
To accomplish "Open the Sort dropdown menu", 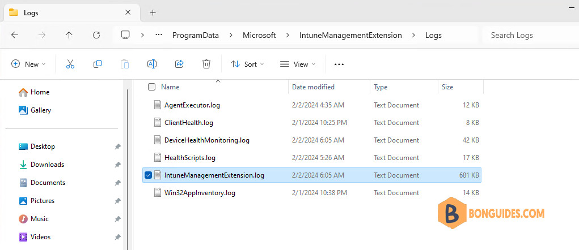I will (x=247, y=64).
